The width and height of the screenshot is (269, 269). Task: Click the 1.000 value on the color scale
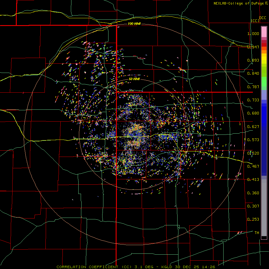[253, 33]
